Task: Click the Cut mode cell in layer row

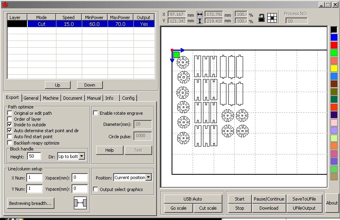Action: 42,24
